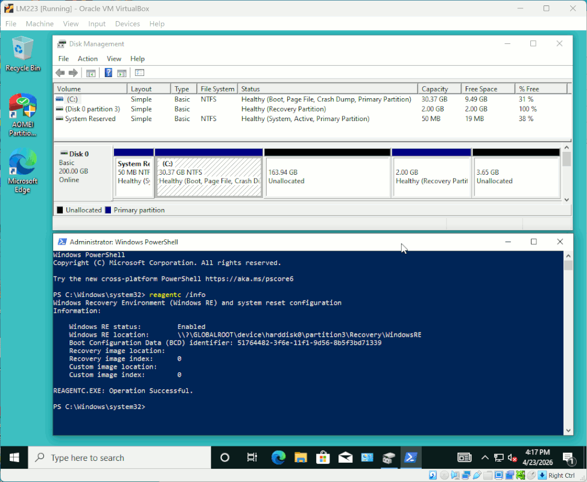Open VirtualBox File menu
Viewport: 587px width, 482px height.
point(10,23)
